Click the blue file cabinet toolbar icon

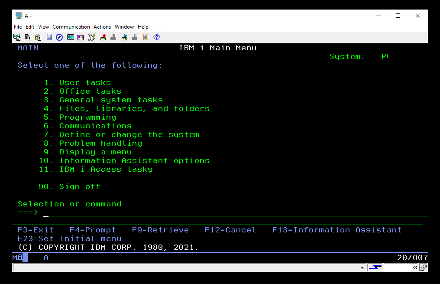click(49, 37)
